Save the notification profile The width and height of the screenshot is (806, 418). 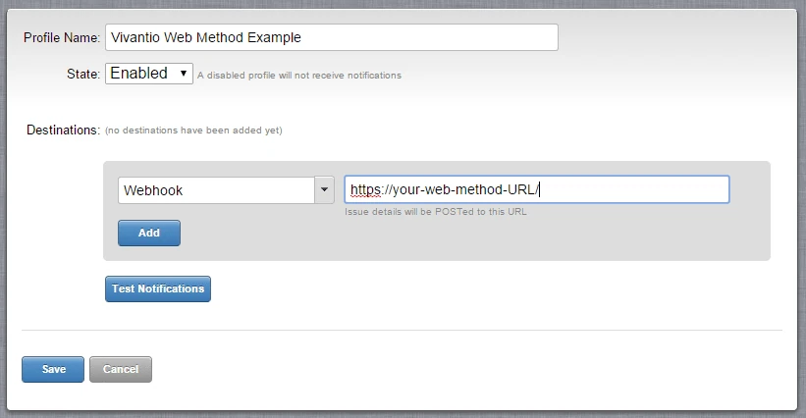coord(53,370)
